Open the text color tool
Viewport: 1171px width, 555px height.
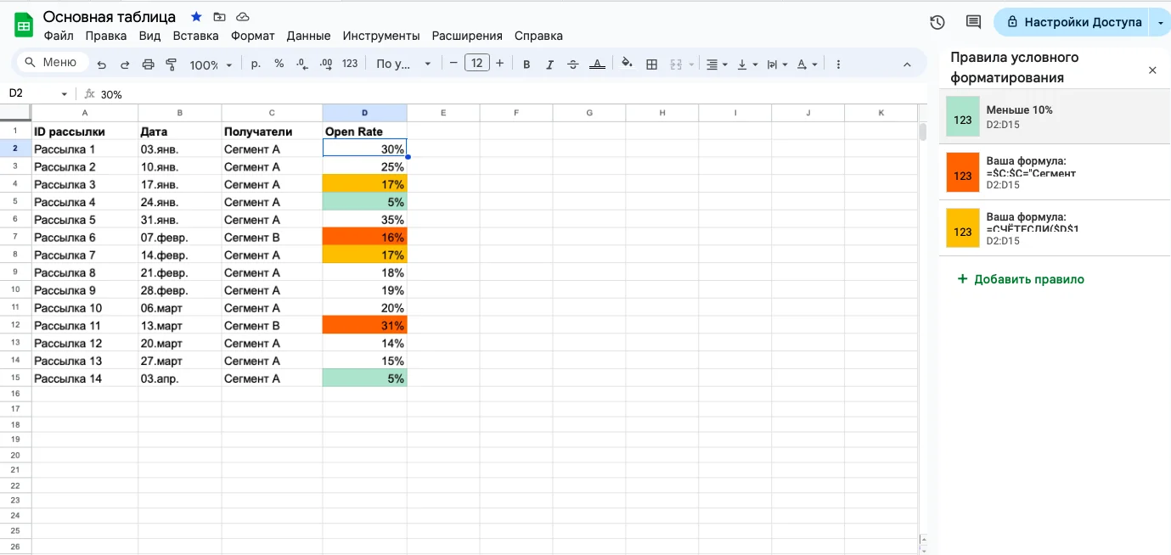597,64
